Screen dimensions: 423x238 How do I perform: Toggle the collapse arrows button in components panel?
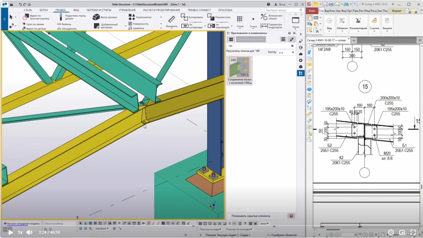[292, 39]
